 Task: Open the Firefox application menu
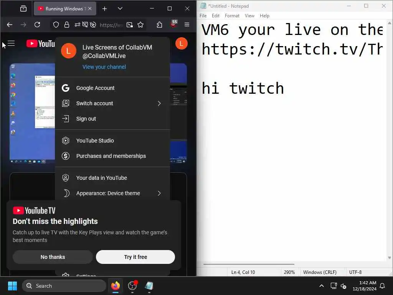187,25
